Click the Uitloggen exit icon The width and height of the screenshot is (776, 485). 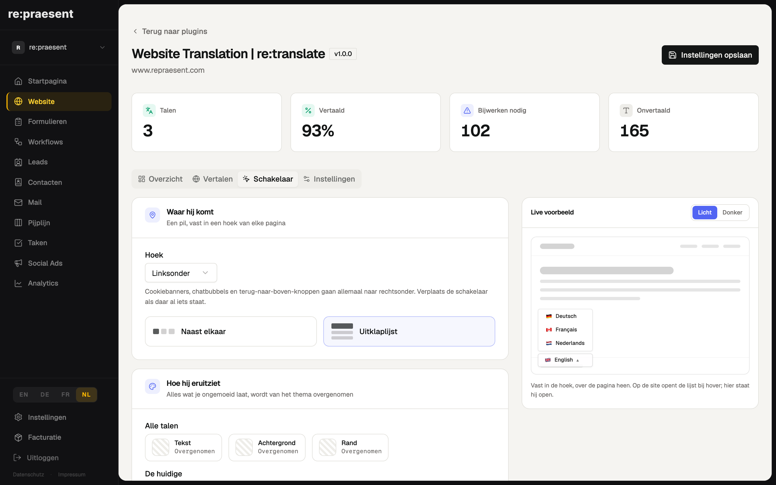tap(17, 458)
